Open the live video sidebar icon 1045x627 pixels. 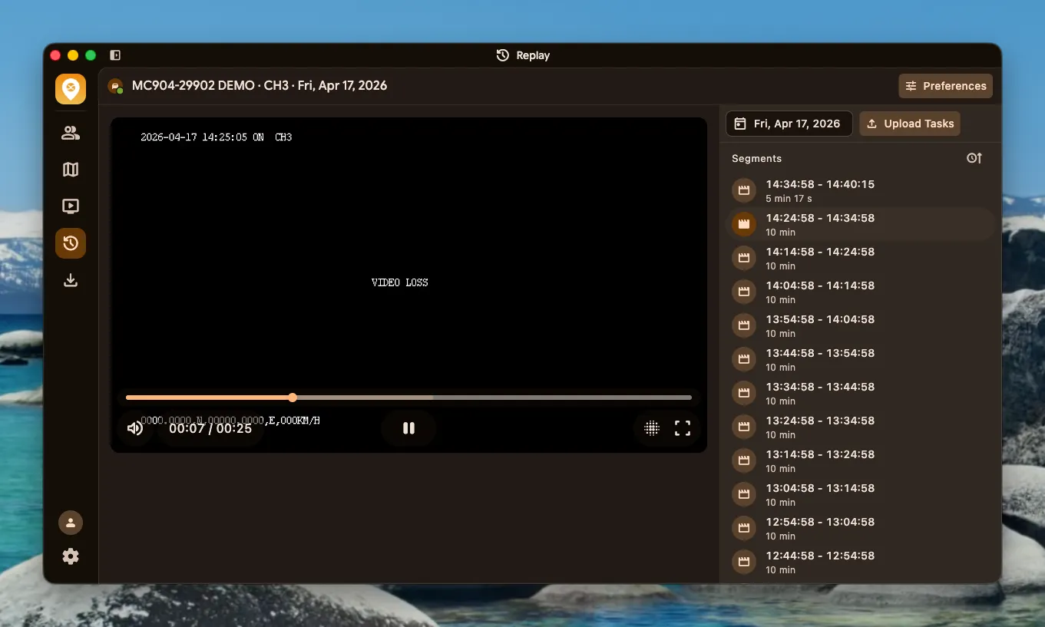click(x=71, y=206)
